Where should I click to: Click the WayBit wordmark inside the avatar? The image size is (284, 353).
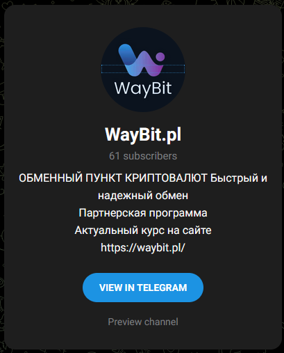[x=143, y=89]
